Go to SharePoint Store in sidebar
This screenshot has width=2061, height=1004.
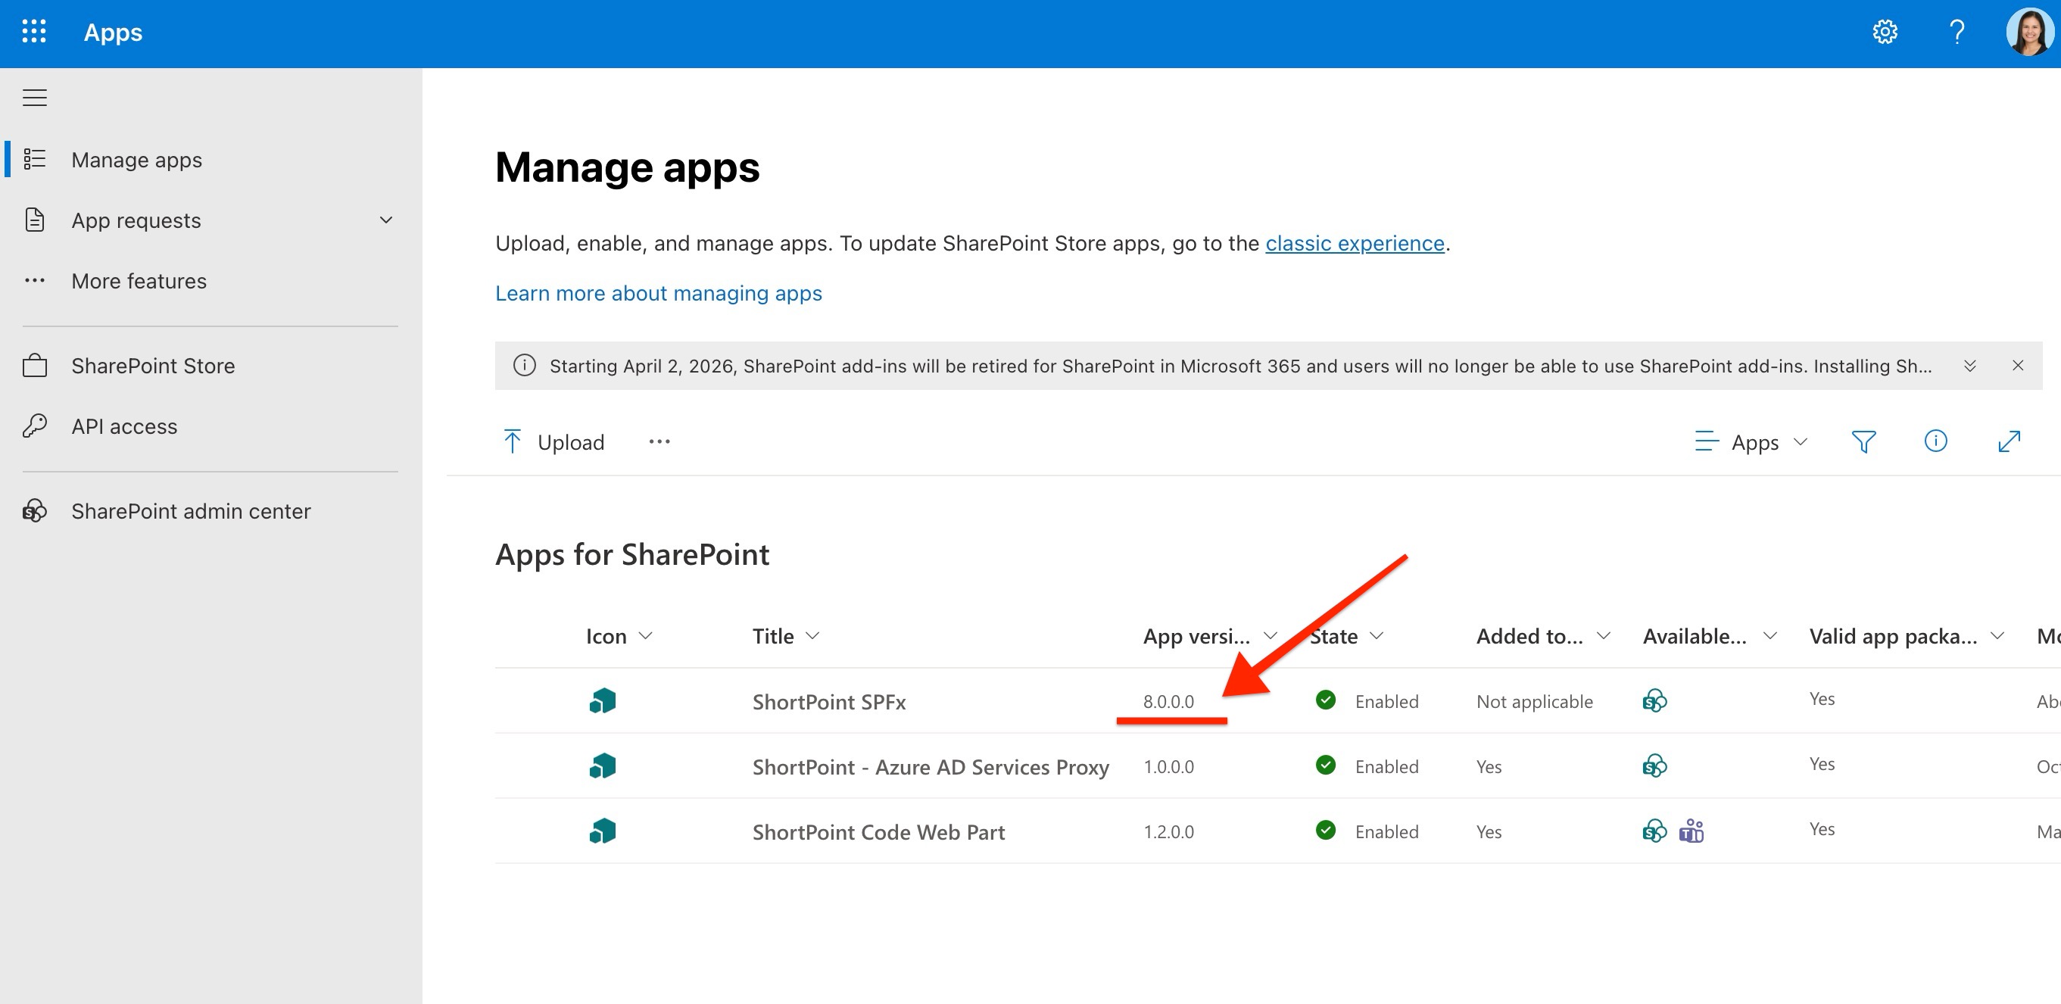[153, 366]
